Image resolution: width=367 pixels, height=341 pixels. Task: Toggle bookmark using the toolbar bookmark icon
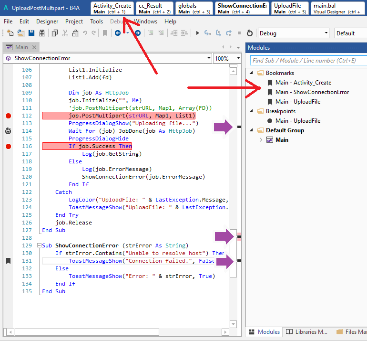point(105,33)
